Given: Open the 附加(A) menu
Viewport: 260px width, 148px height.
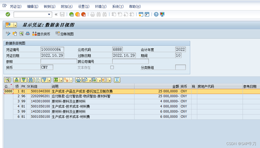Looking at the screenshot, I should (67, 6).
